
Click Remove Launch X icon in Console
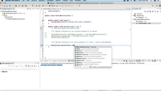tap(124, 61)
